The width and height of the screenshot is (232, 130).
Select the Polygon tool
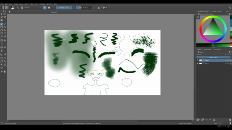point(1,30)
